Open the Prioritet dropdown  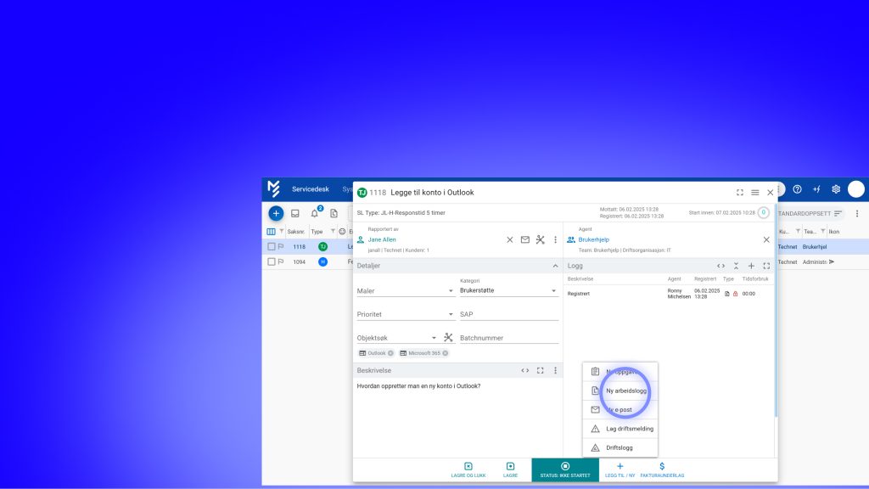click(x=406, y=314)
